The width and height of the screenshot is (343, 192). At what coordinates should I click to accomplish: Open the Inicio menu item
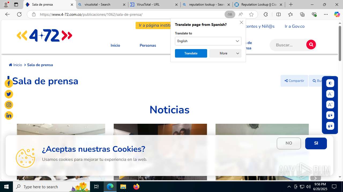click(115, 45)
